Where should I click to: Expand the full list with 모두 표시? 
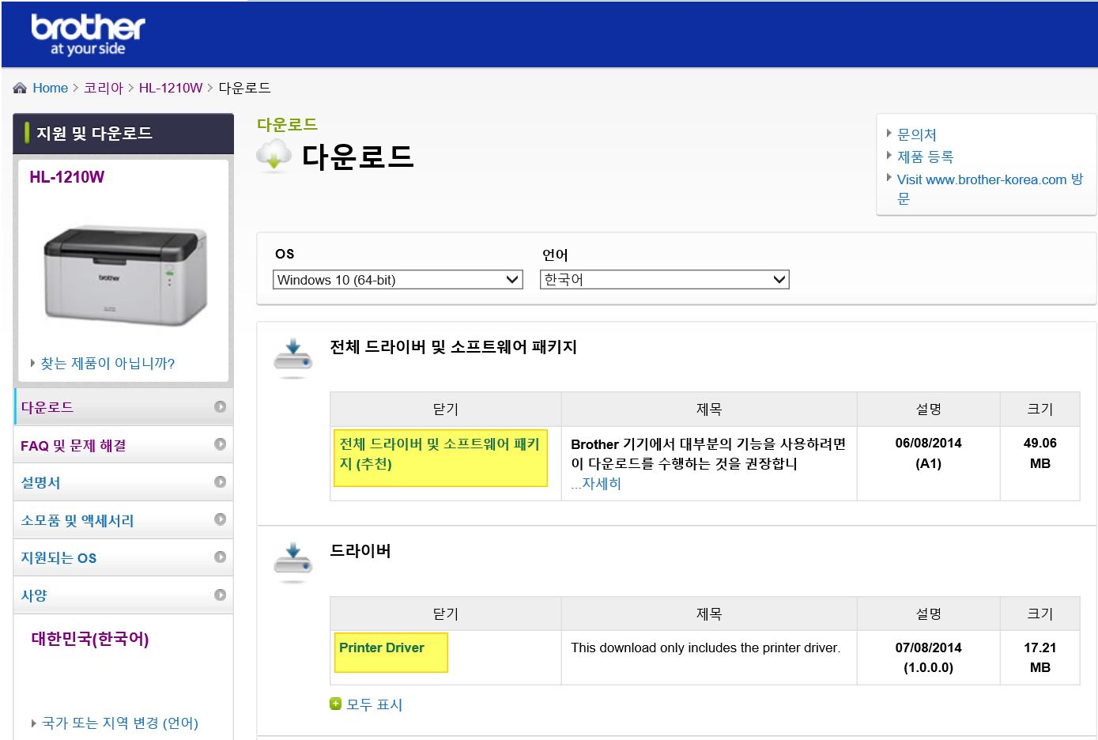(x=375, y=704)
